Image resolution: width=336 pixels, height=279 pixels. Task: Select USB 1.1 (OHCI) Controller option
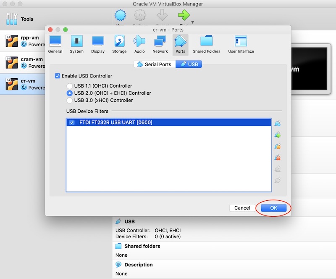point(70,86)
